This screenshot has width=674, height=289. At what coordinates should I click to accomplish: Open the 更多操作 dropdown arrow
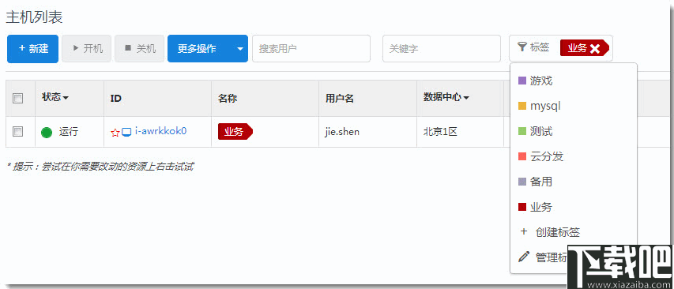tap(240, 48)
